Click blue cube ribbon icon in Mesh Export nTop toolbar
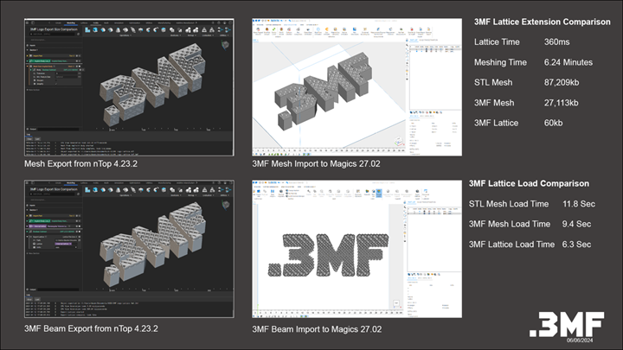 95,30
